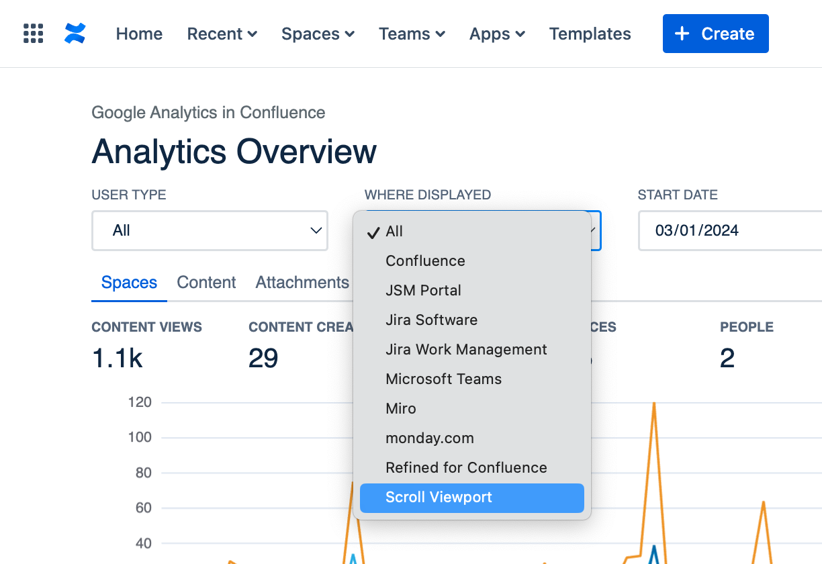
Task: Expand the Recent dropdown menu
Action: pos(222,34)
